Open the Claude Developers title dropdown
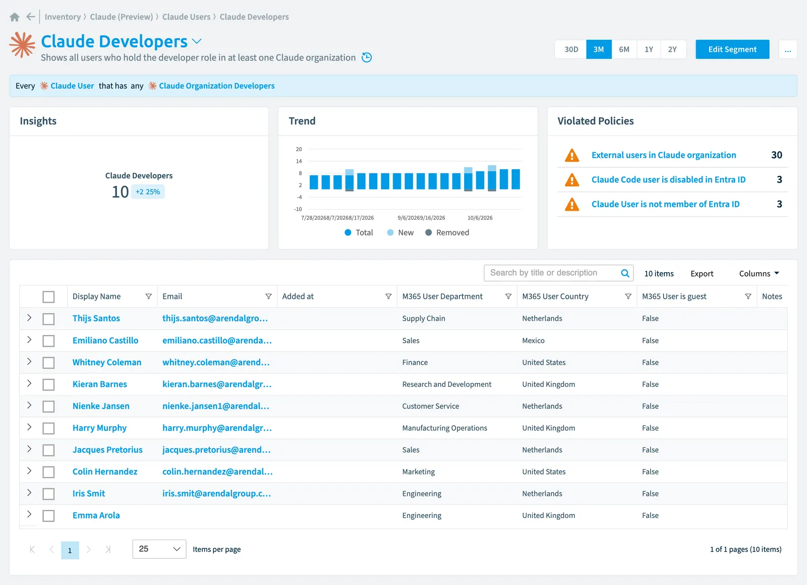807x585 pixels. pos(197,41)
